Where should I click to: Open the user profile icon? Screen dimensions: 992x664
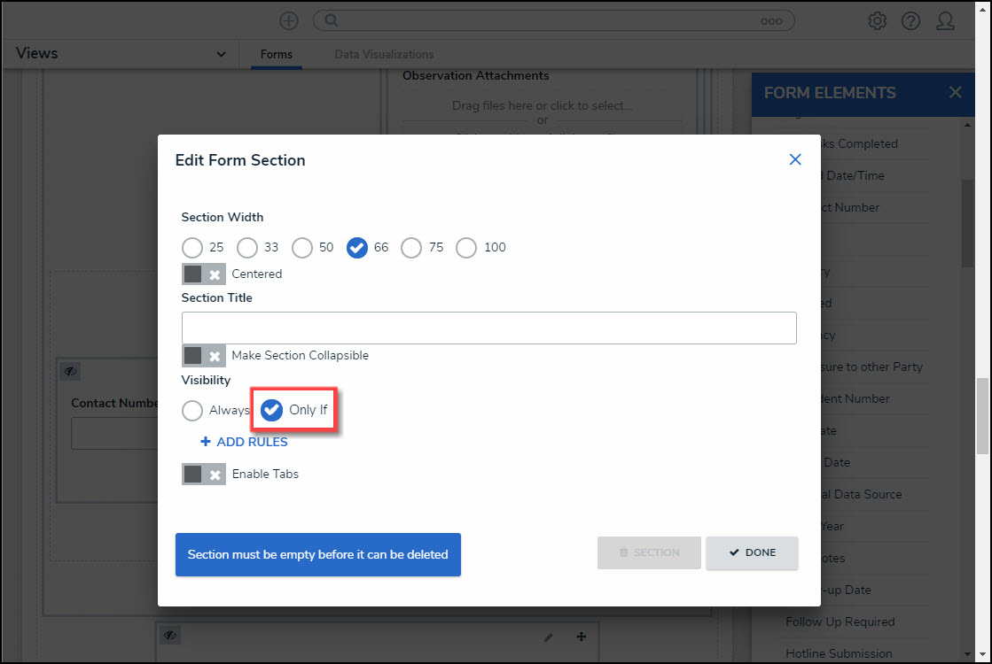tap(945, 20)
